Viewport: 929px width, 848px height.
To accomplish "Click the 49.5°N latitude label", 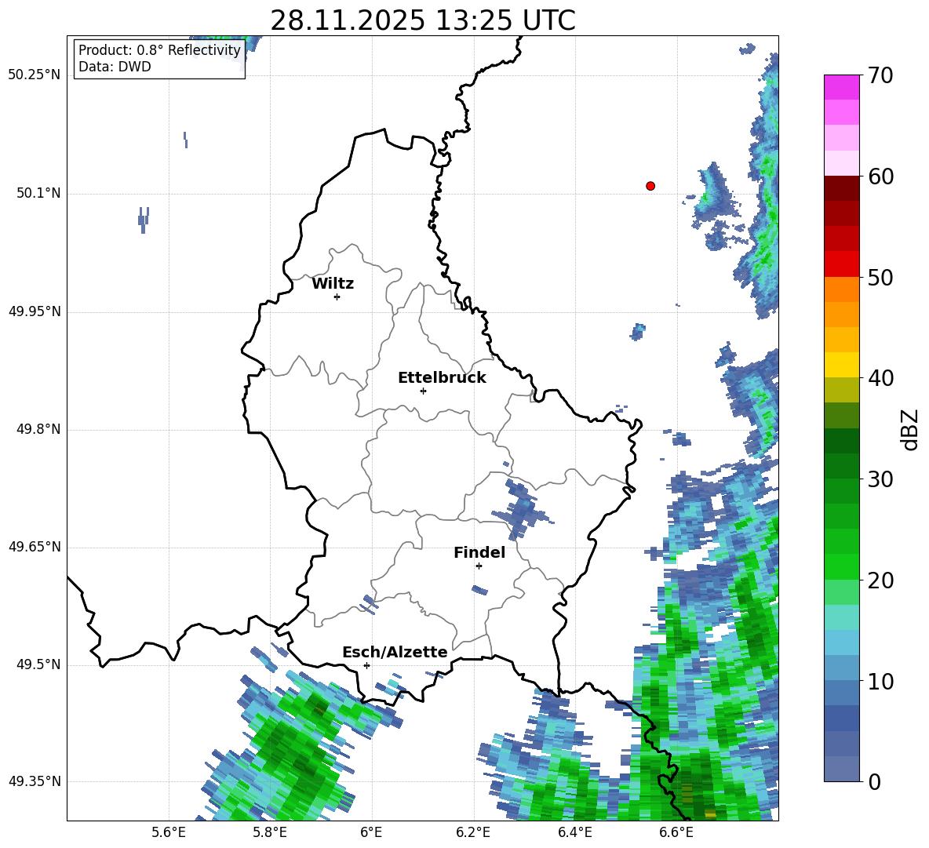I will pos(38,664).
